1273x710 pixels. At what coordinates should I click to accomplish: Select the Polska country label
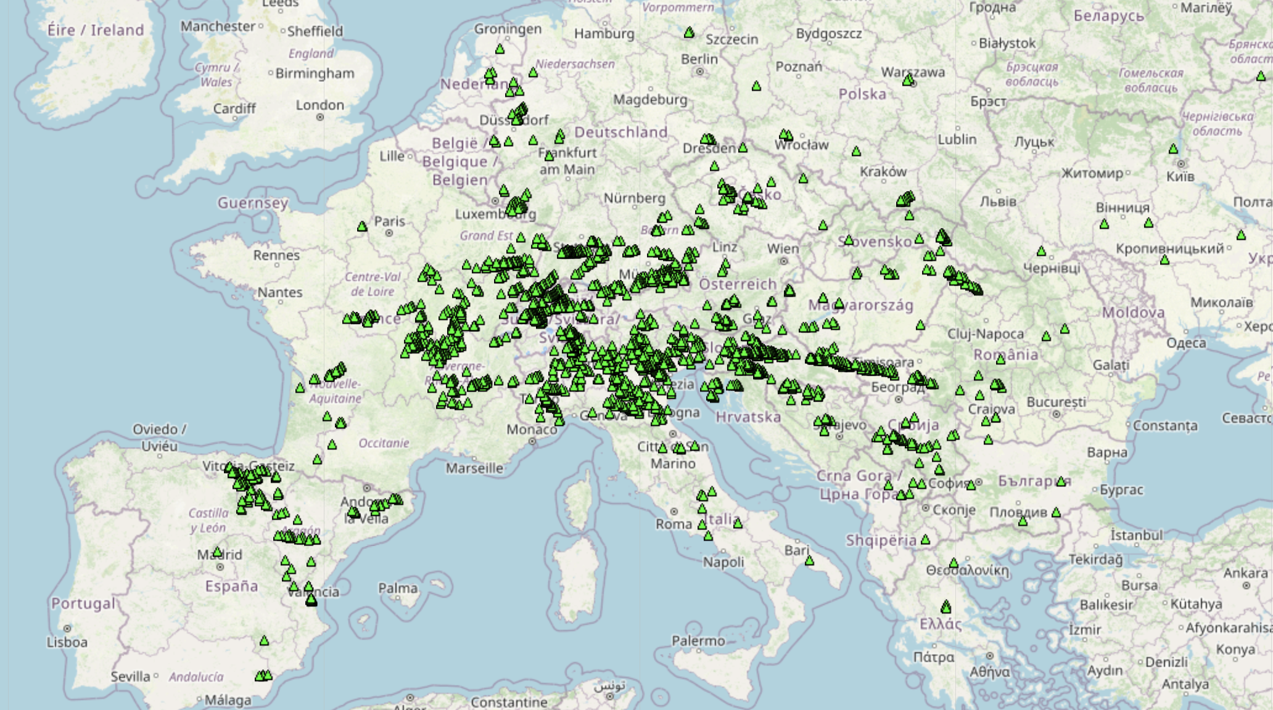(862, 94)
